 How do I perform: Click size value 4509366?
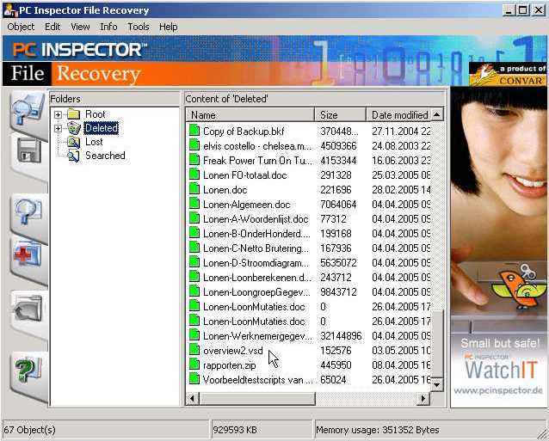338,146
